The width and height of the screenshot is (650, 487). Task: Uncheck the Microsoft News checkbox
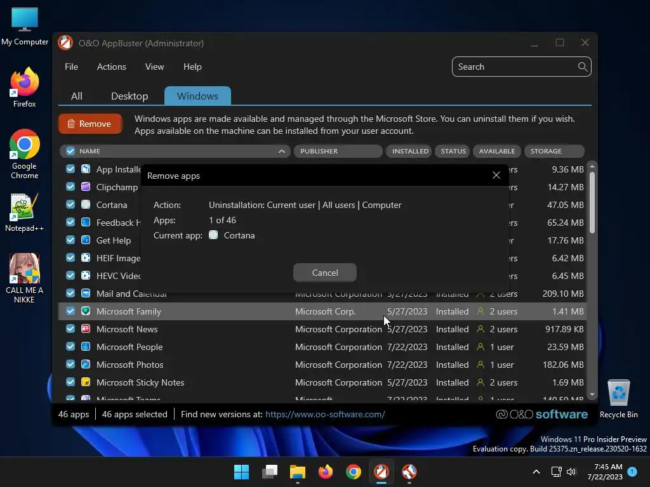[70, 329]
